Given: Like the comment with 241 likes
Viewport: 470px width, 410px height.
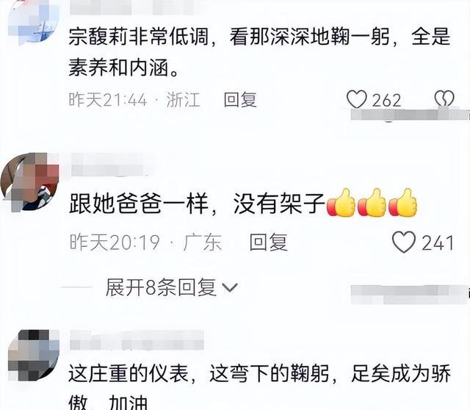Looking at the screenshot, I should coord(404,242).
